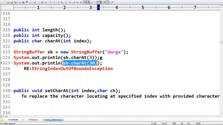
Task: Click the "PC" line-ending status entry
Action: tap(189, 124)
